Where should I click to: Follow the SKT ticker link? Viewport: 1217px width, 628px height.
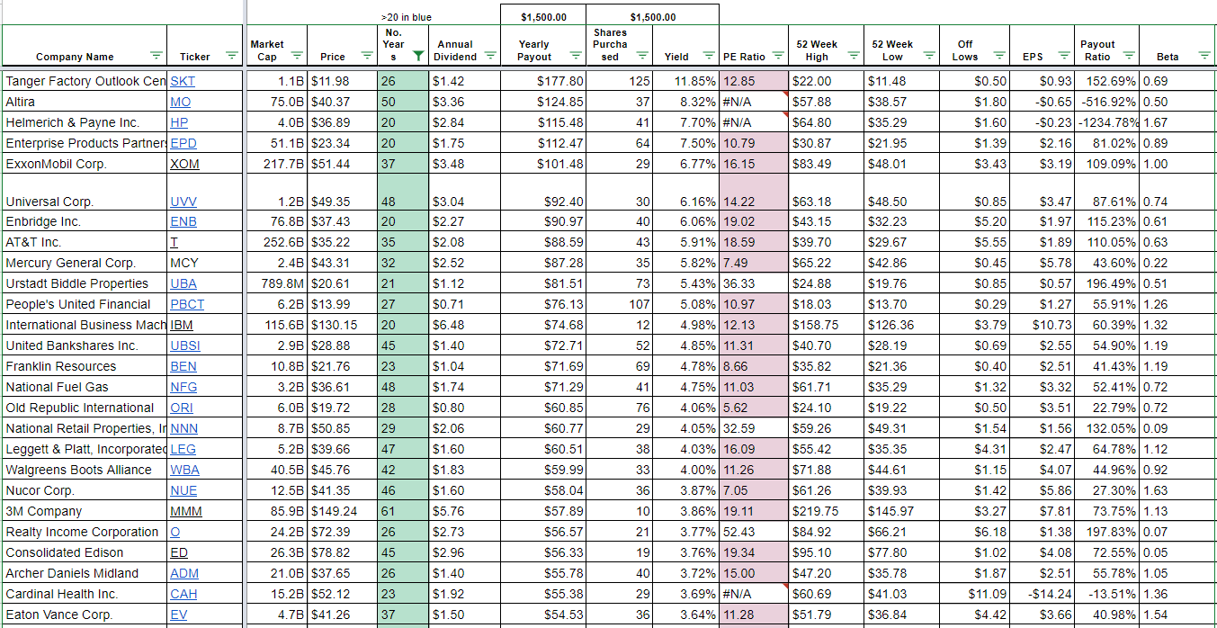pyautogui.click(x=183, y=81)
